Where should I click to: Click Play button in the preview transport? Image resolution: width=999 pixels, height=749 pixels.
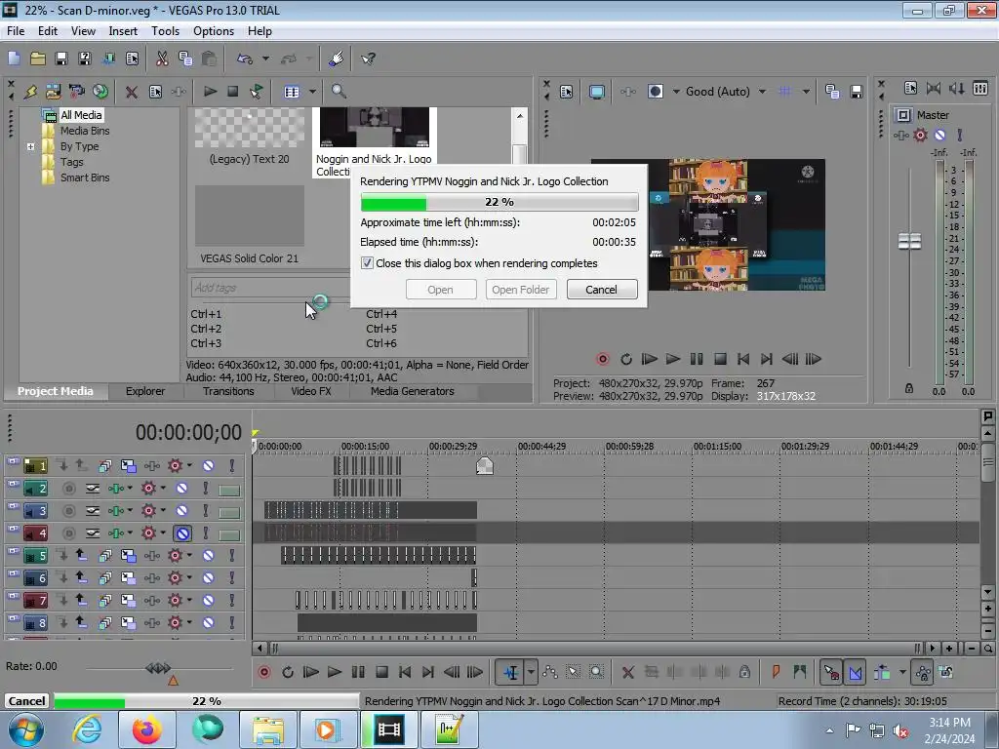(x=673, y=359)
